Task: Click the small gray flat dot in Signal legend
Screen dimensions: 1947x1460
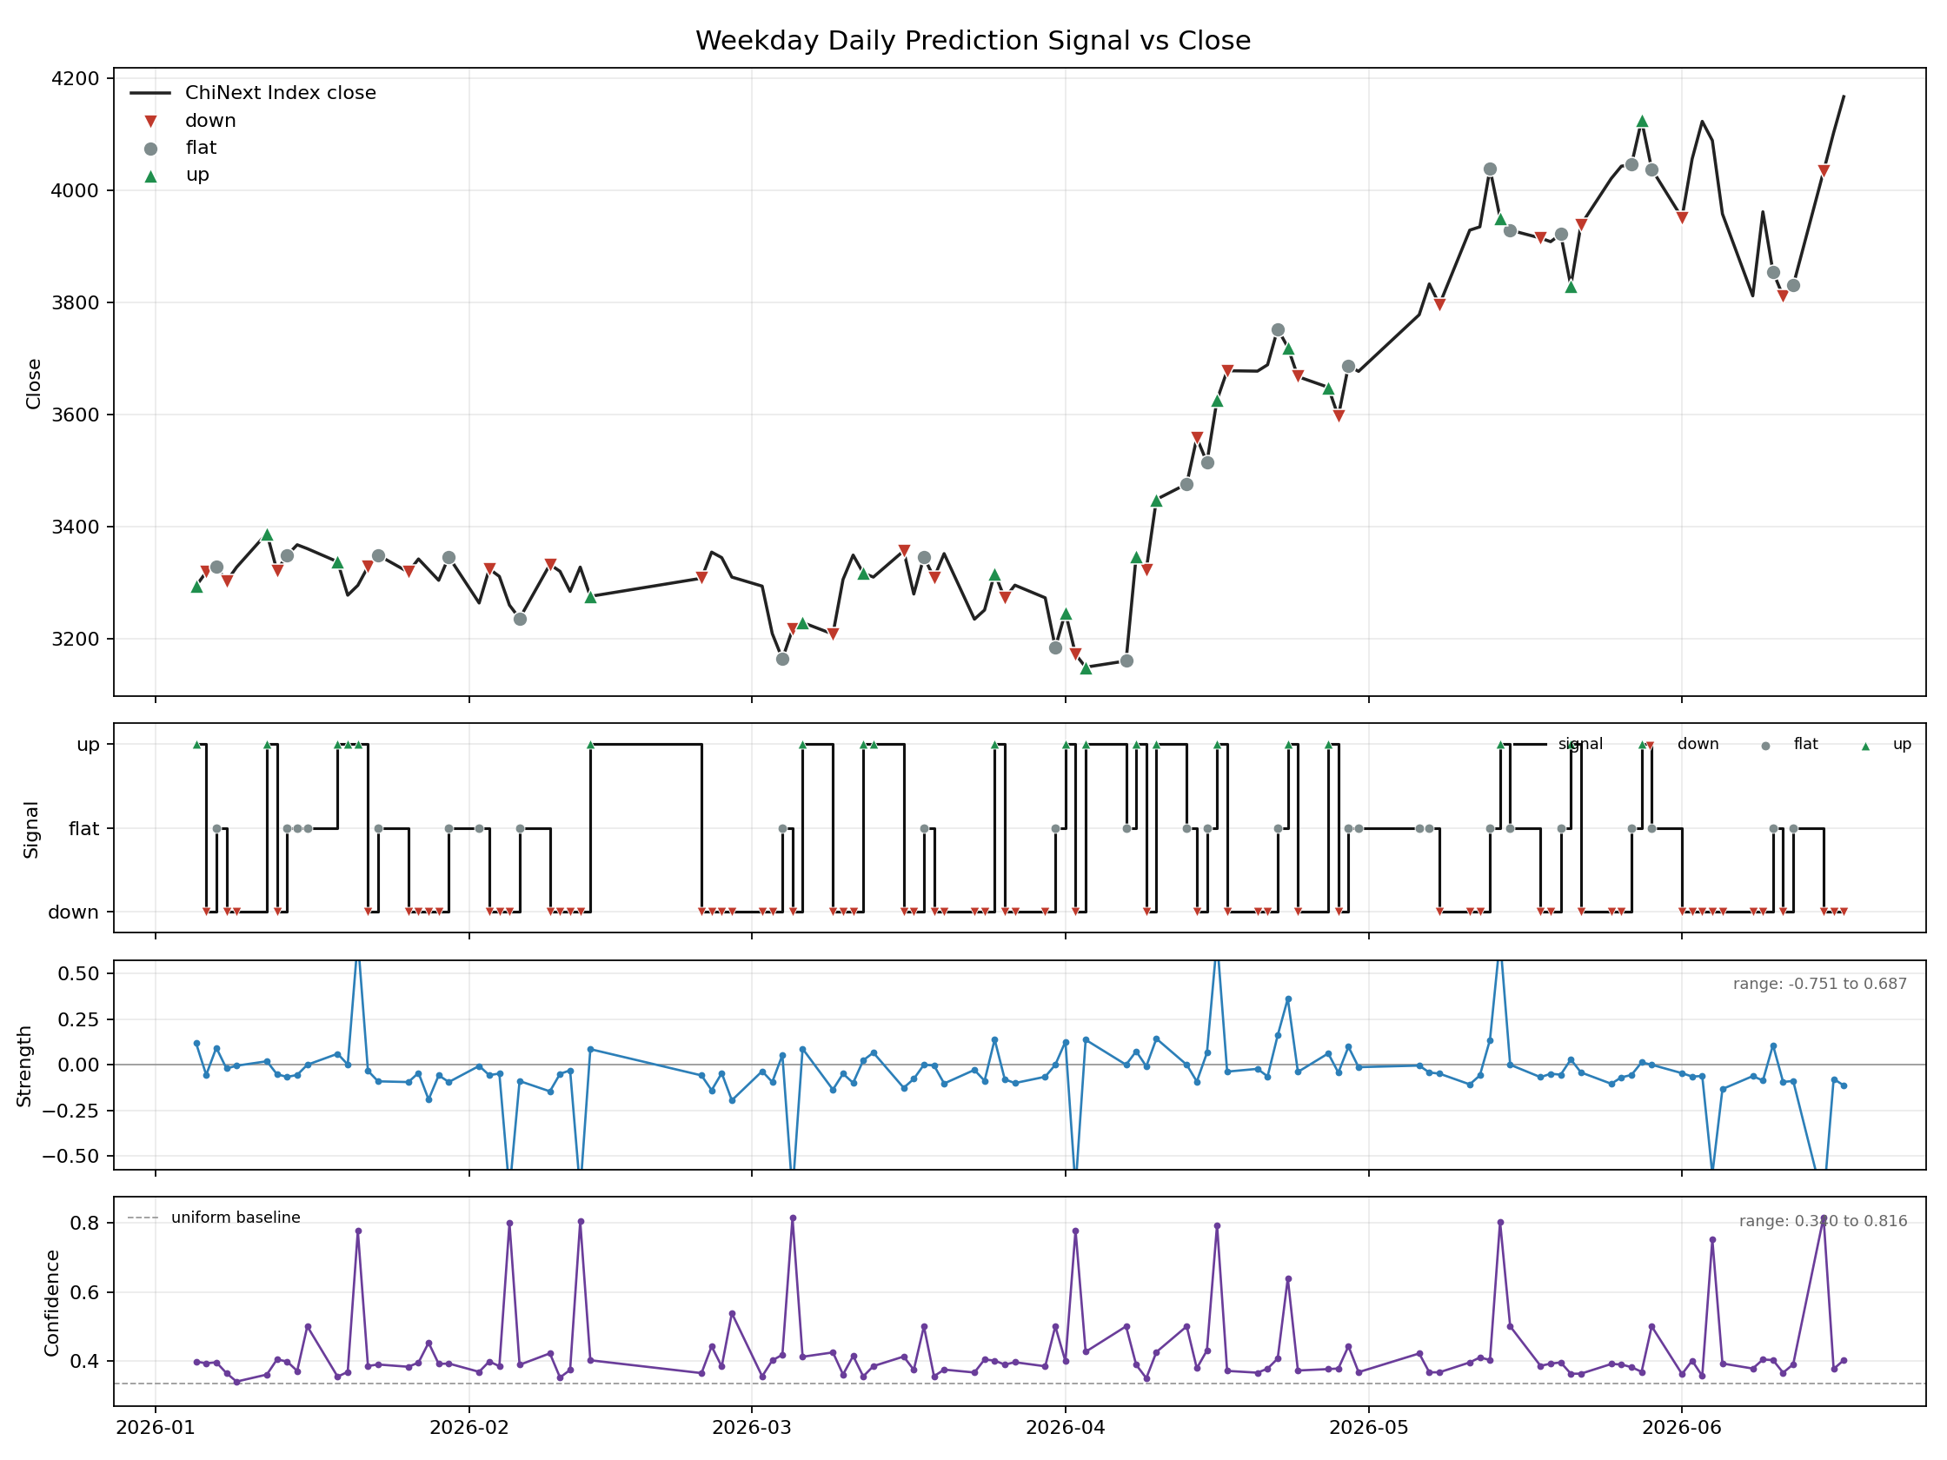Action: coord(1764,747)
